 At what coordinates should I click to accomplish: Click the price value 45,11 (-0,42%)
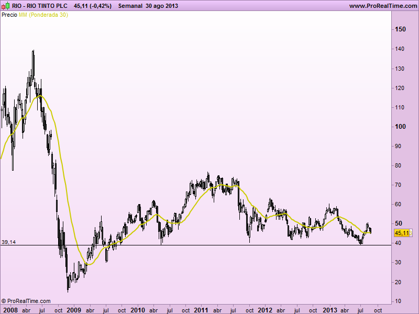93,6
